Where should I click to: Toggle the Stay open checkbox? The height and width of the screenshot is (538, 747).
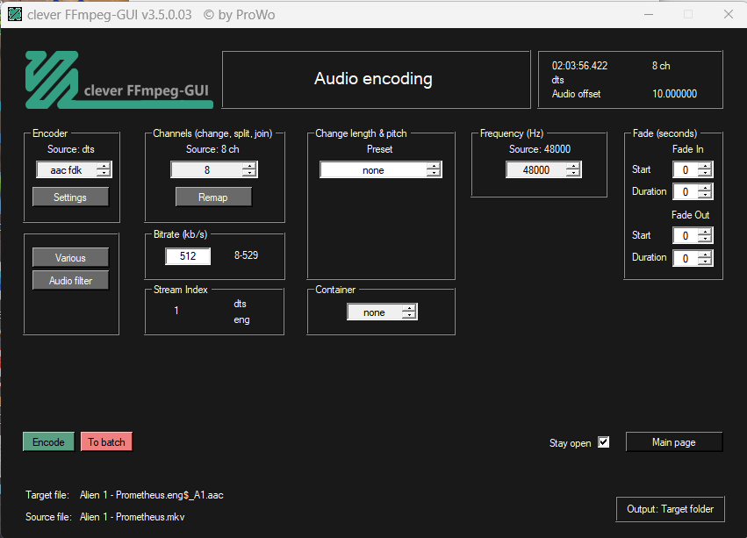pos(604,442)
